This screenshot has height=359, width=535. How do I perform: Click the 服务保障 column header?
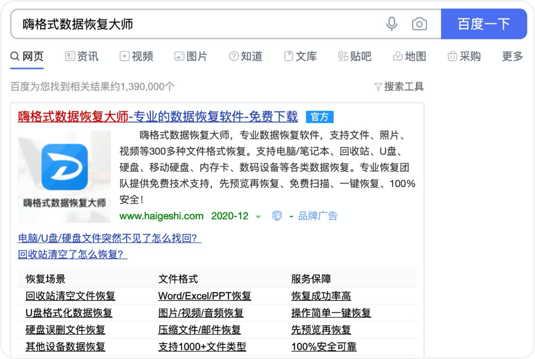point(311,279)
